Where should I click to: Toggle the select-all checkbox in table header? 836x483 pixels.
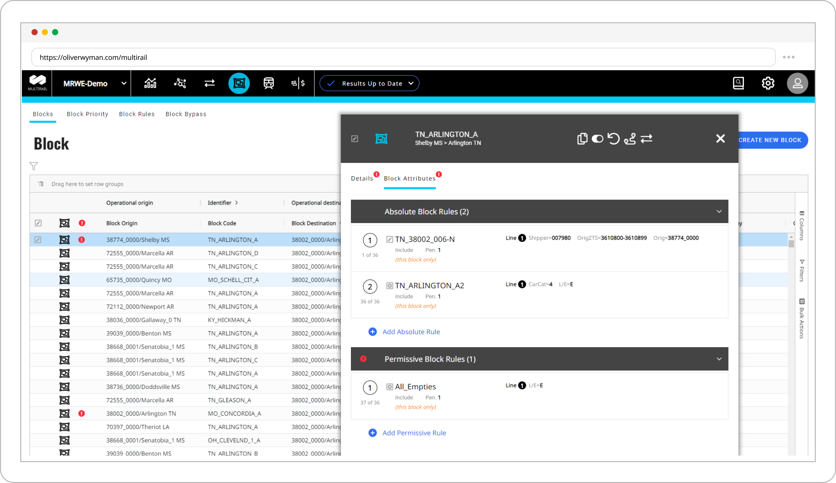(x=38, y=223)
